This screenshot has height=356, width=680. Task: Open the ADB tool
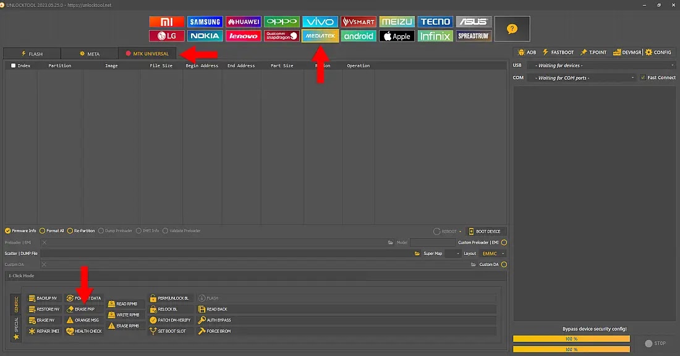(x=527, y=52)
